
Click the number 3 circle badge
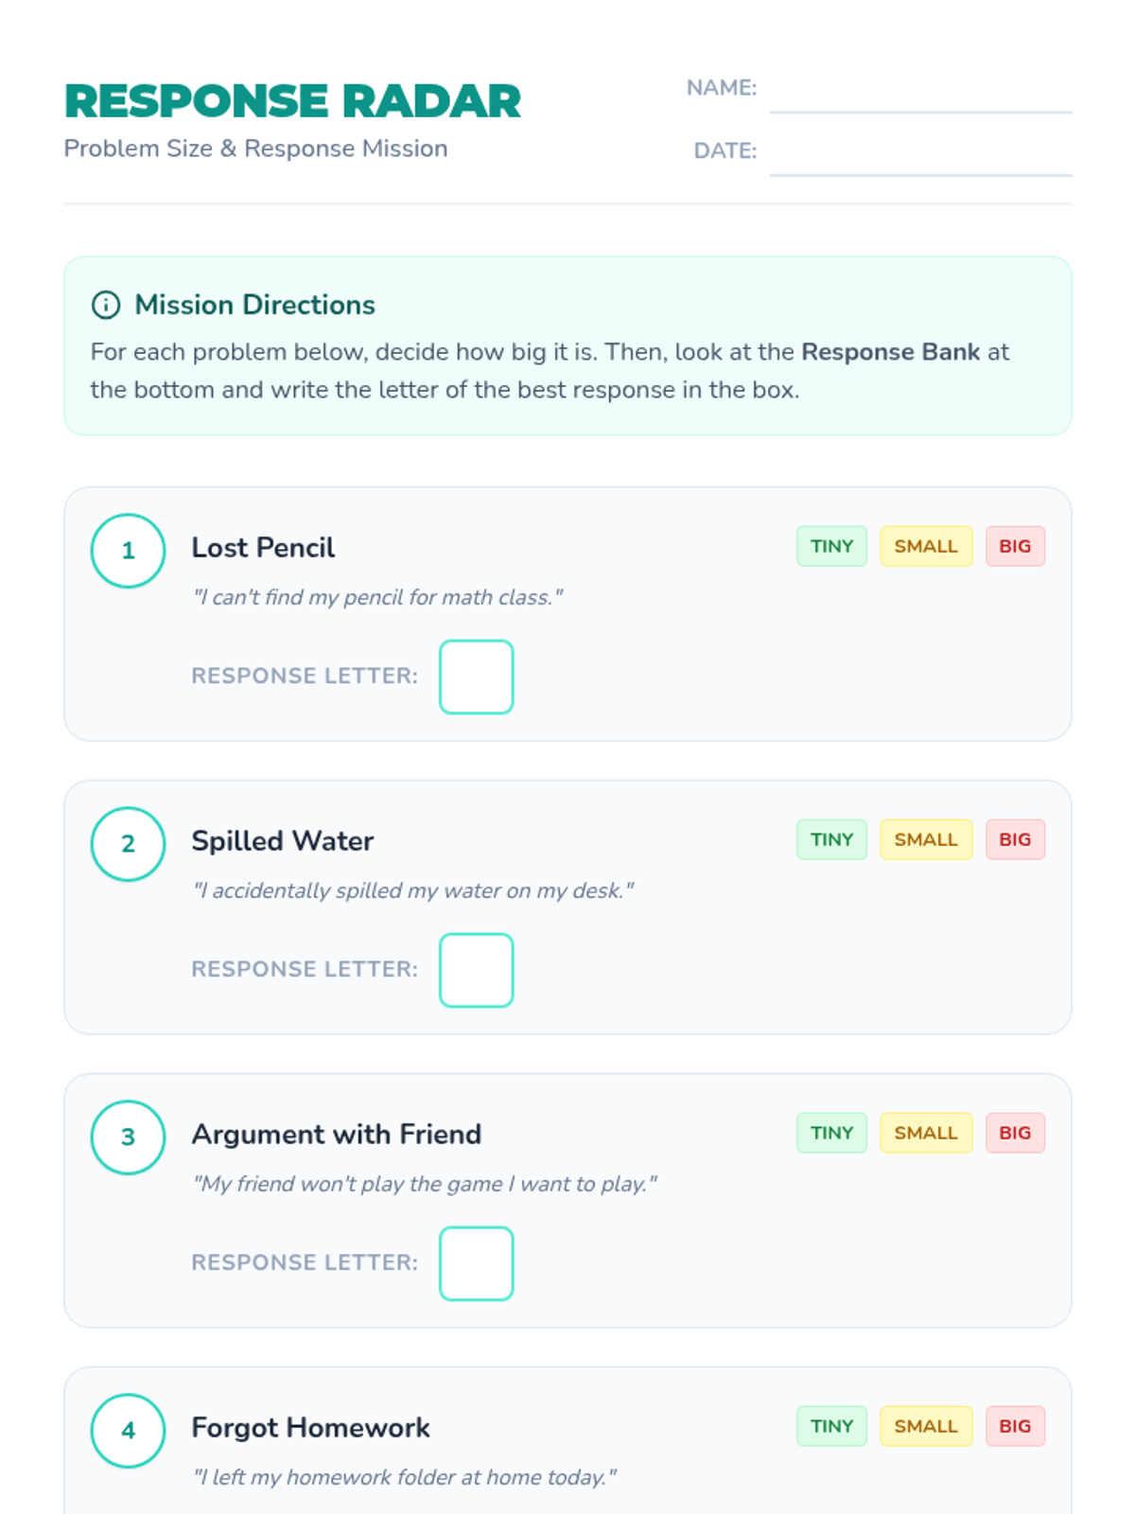point(128,1137)
